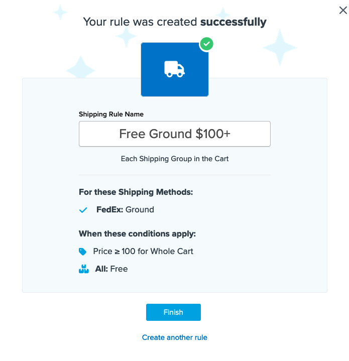
Task: Click 'Each Shipping Group in the Cart' text
Action: (x=175, y=159)
